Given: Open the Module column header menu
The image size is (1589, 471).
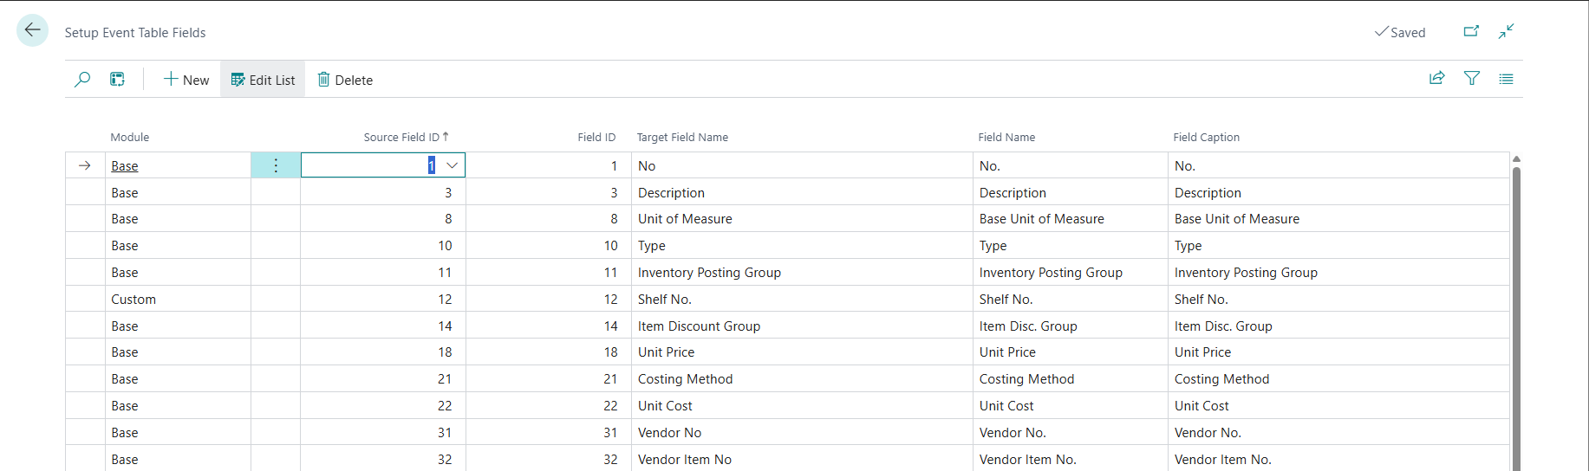Looking at the screenshot, I should point(130,137).
